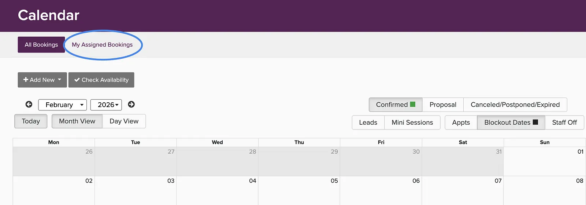Toggle the Proposal filter
Image resolution: width=586 pixels, height=205 pixels.
[x=443, y=105]
